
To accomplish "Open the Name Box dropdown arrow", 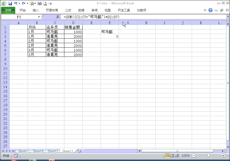I will pyautogui.click(x=39, y=17).
